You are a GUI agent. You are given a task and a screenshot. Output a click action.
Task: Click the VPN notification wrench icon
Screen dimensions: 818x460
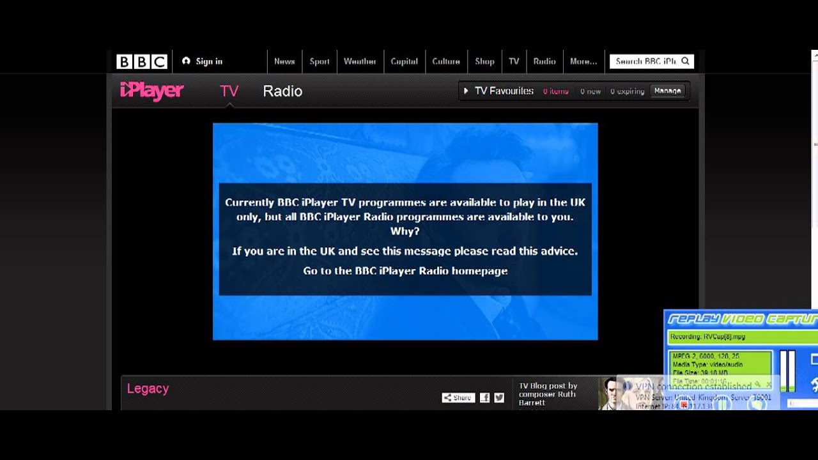pyautogui.click(x=757, y=385)
